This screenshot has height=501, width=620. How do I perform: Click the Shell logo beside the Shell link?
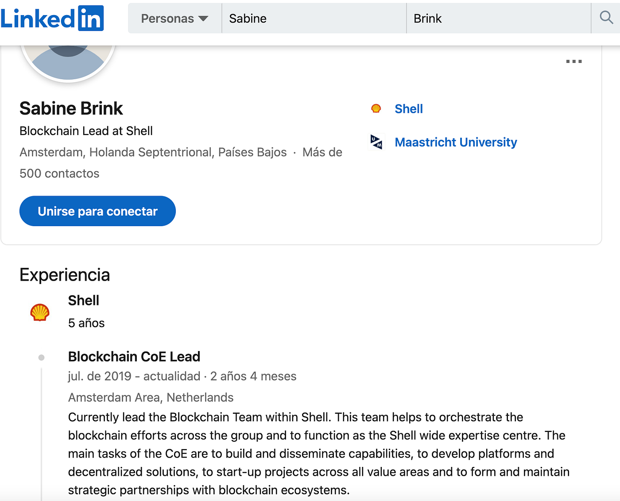pos(376,108)
